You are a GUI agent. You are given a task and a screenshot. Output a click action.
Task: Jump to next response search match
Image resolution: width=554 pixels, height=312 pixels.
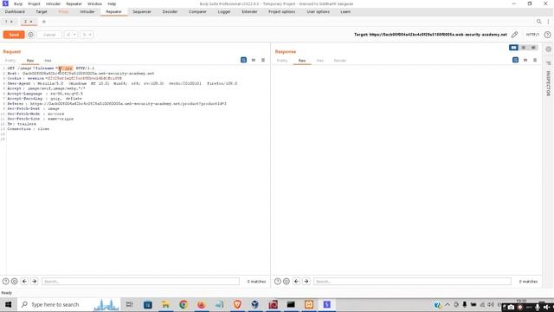[306, 281]
